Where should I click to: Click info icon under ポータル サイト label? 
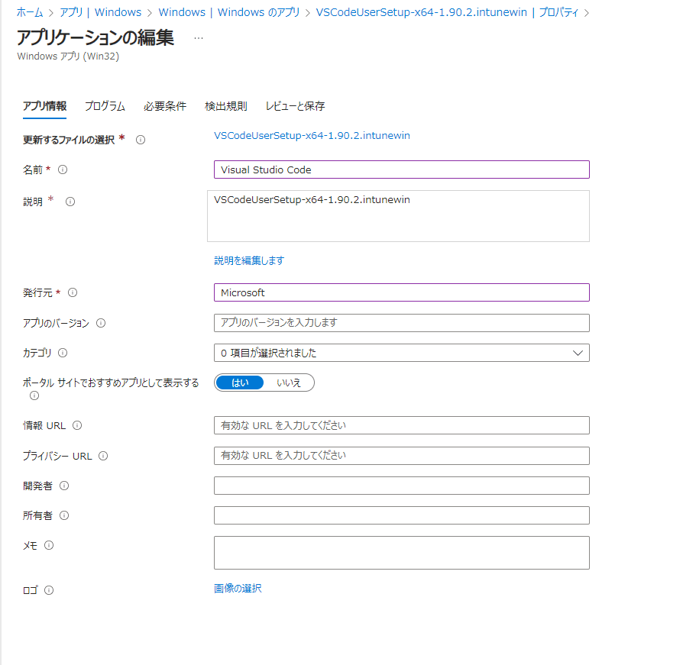[x=34, y=395]
